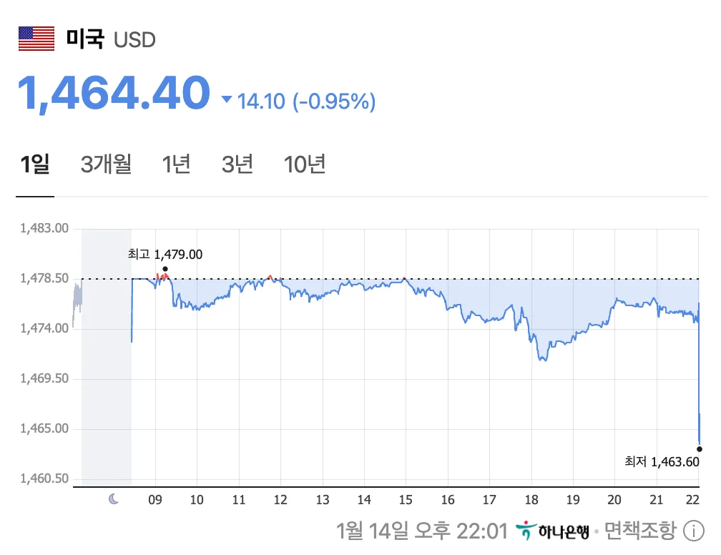
Task: Switch to the 3개월 chart view
Action: pyautogui.click(x=105, y=164)
